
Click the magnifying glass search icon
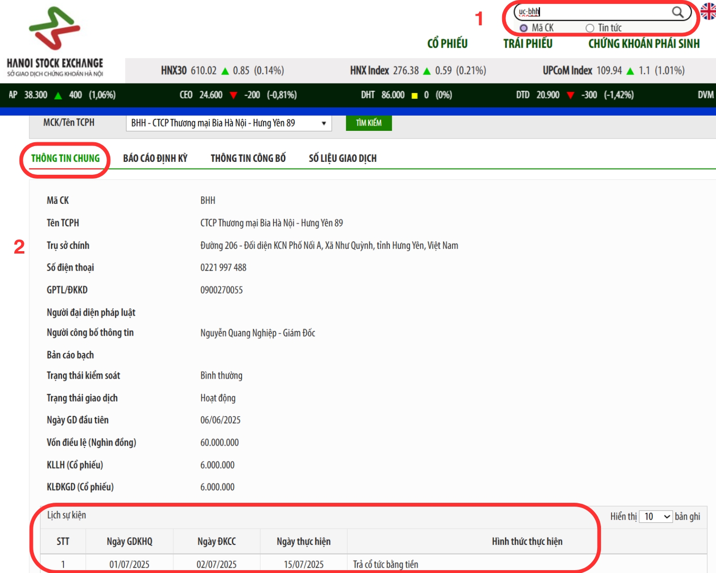(x=677, y=12)
